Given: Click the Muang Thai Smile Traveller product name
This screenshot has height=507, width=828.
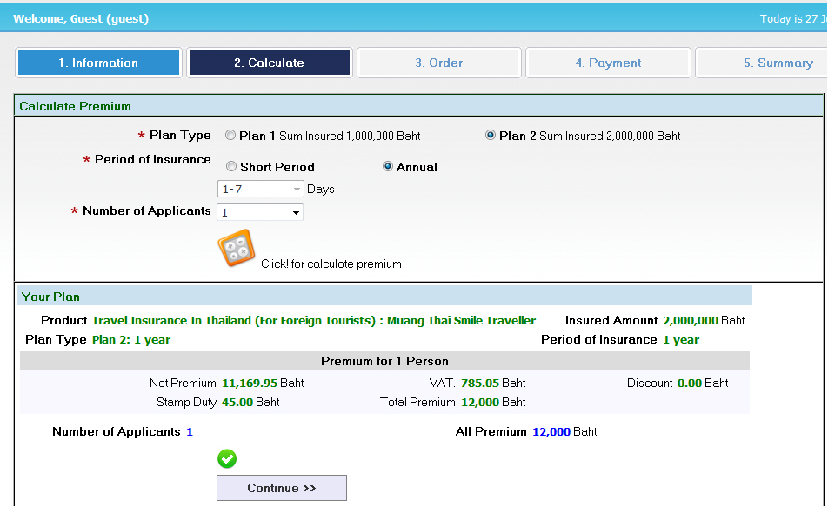Looking at the screenshot, I should tap(314, 320).
